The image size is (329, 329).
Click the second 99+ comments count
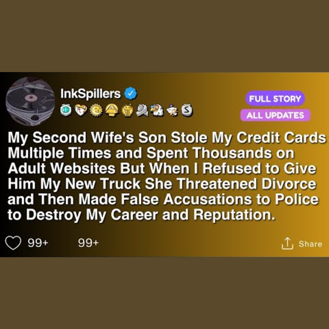coord(88,243)
